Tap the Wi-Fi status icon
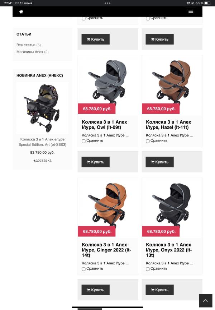 [x=188, y=3]
